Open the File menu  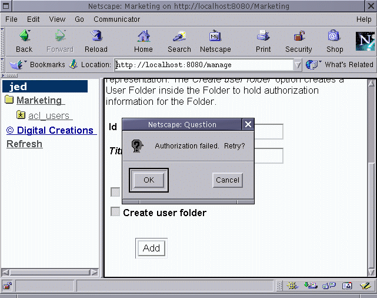(11, 19)
